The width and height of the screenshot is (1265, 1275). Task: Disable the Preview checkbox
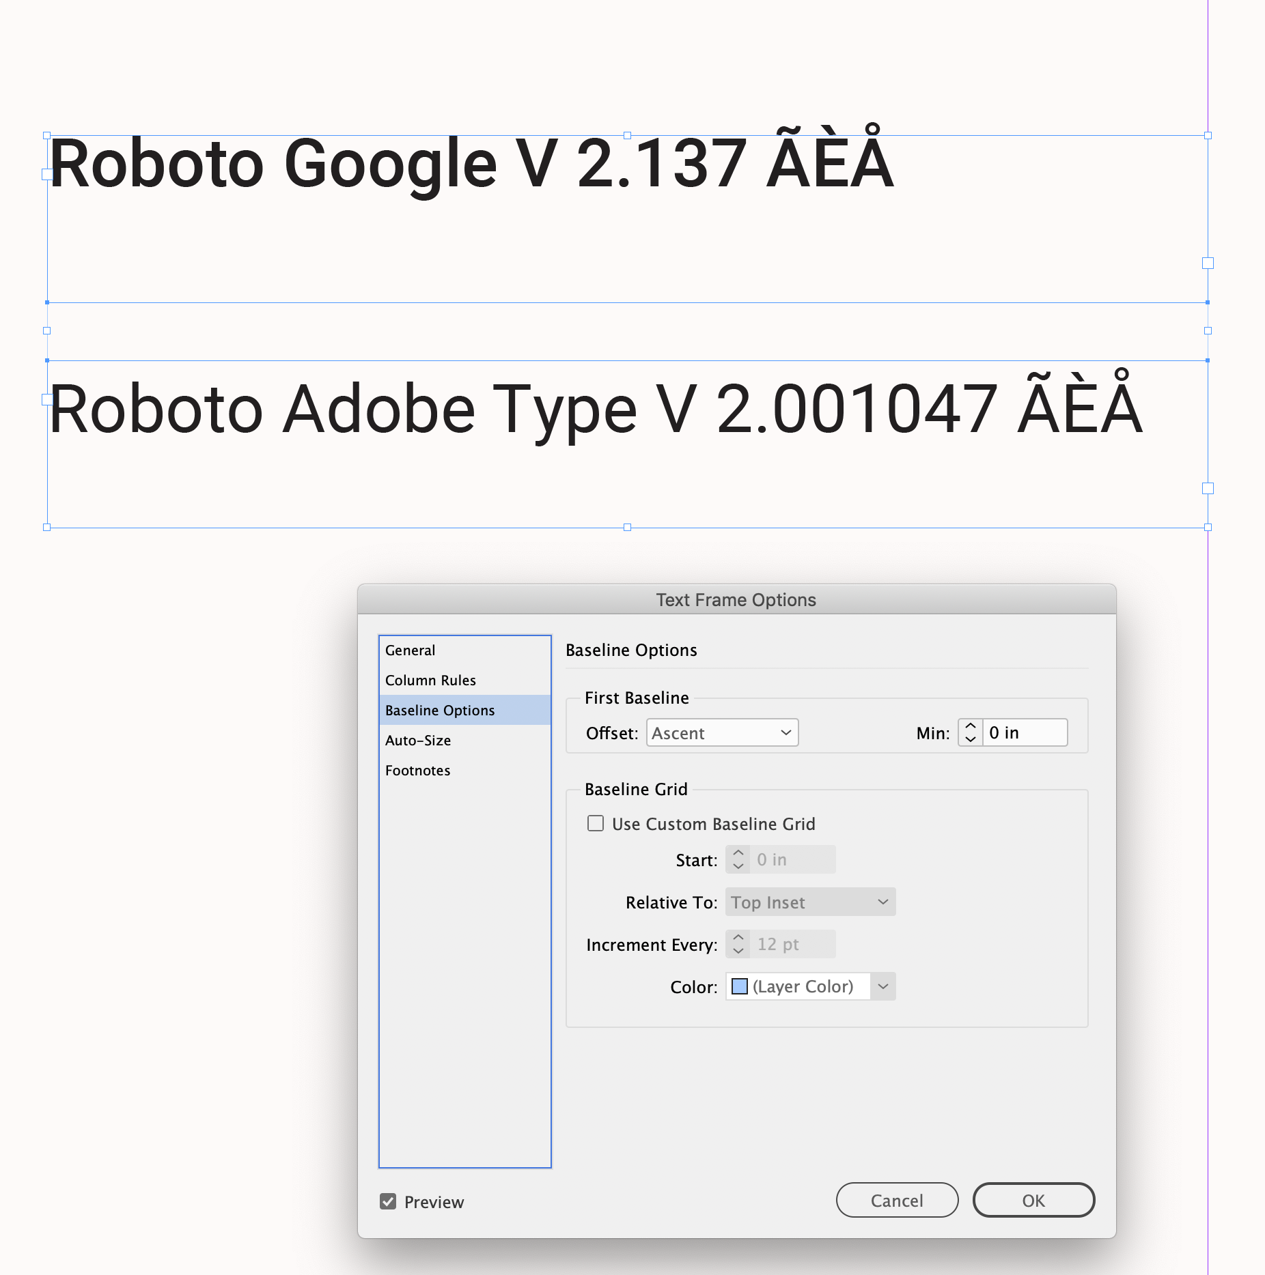coord(388,1201)
